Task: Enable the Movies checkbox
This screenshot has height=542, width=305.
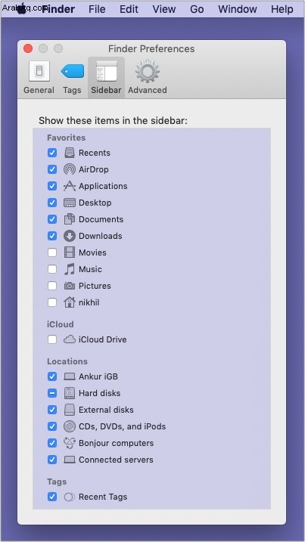Action: (x=52, y=252)
